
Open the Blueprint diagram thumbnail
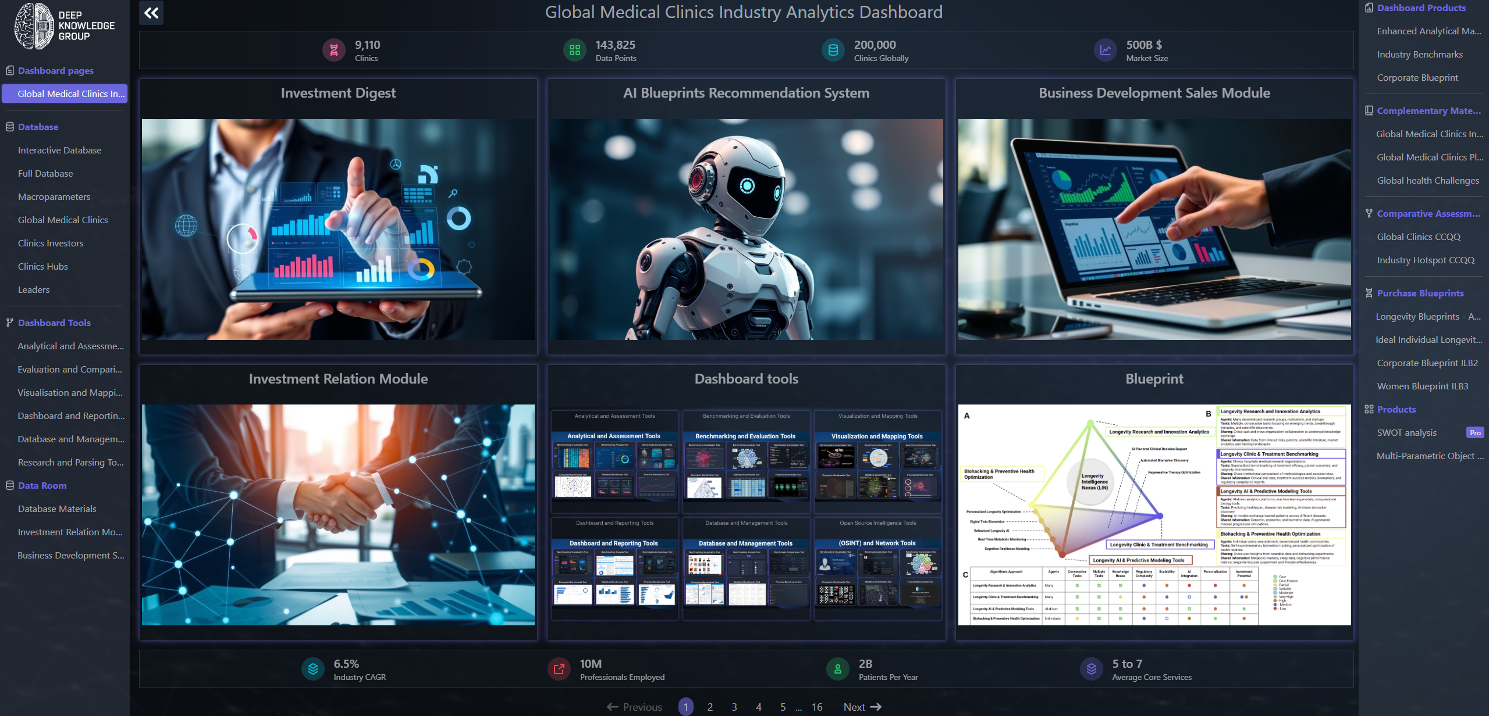pyautogui.click(x=1154, y=514)
